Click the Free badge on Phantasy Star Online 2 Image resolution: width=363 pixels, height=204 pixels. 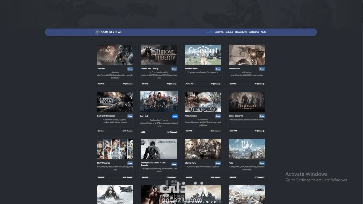pyautogui.click(x=174, y=164)
